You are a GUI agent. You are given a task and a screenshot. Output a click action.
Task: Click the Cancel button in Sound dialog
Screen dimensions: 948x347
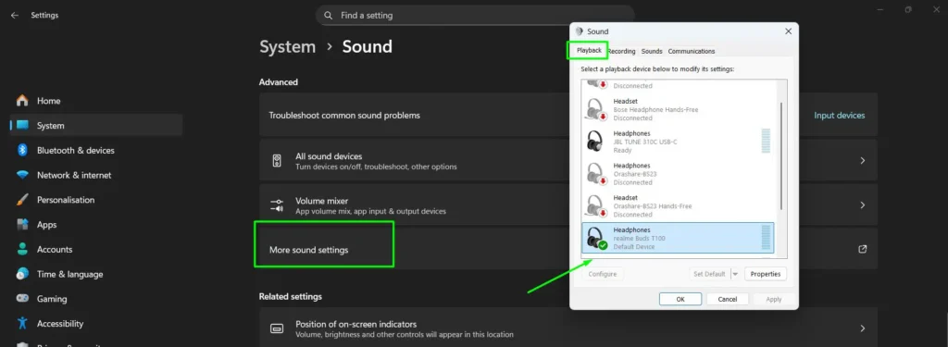point(728,299)
